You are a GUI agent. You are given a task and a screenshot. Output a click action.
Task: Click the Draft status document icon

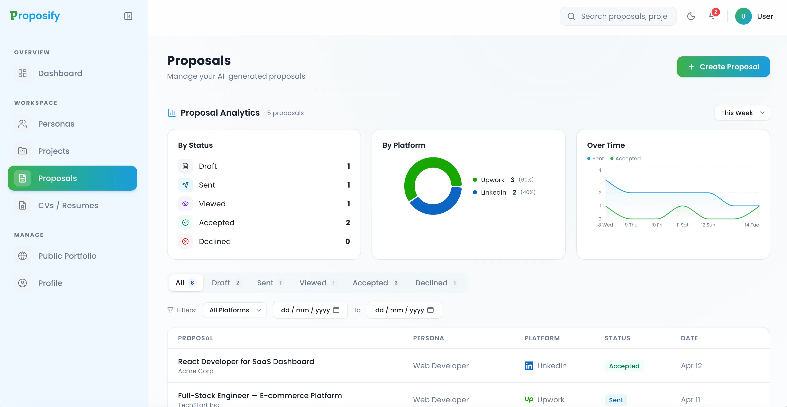(x=185, y=166)
